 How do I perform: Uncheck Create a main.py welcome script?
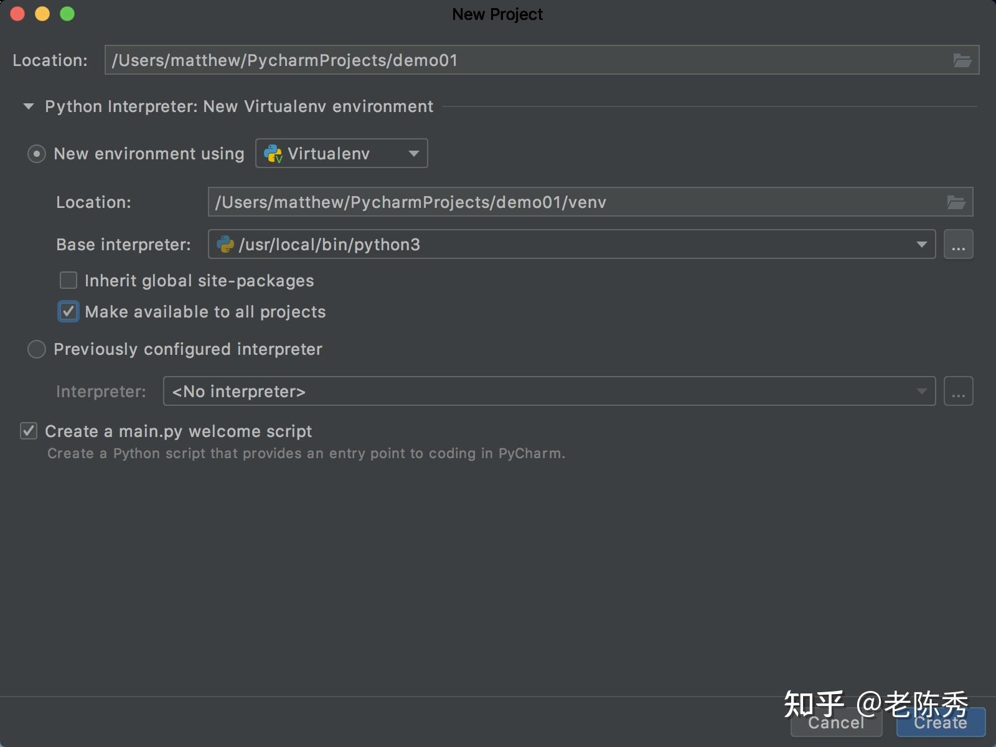click(x=28, y=431)
